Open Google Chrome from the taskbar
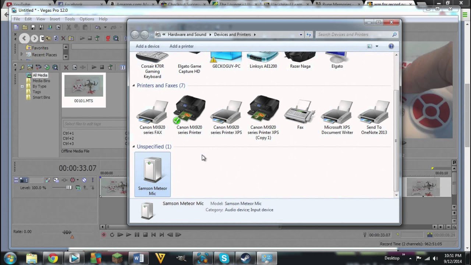This screenshot has height=265, width=471. tap(53, 258)
